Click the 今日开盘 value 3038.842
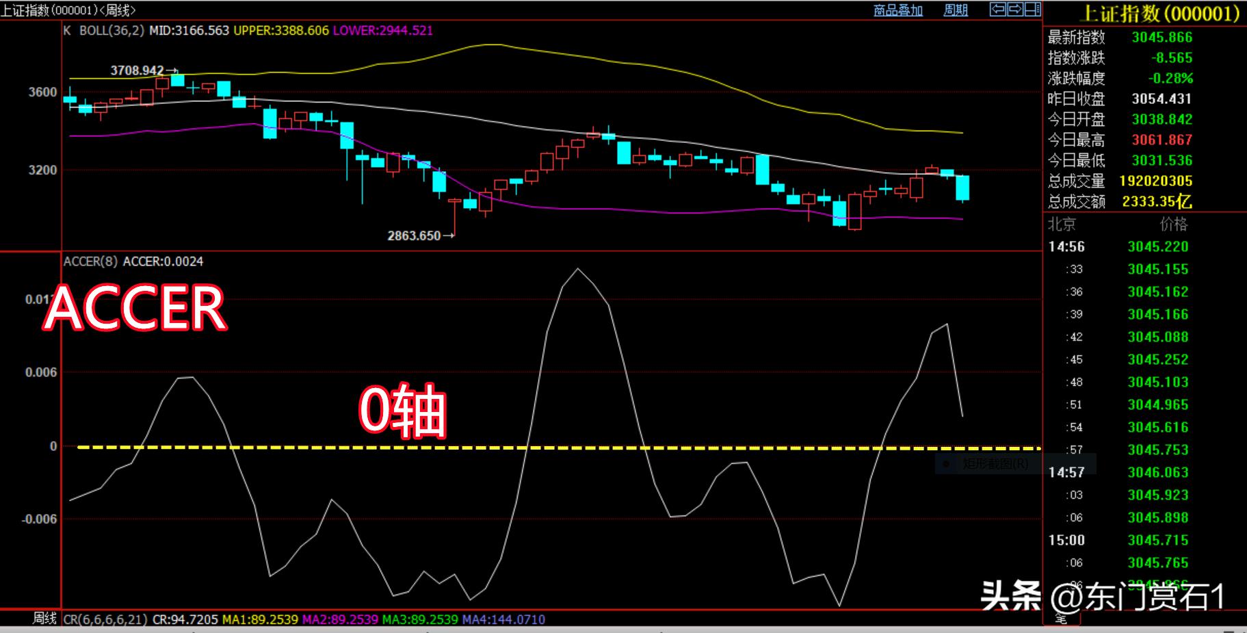Image resolution: width=1247 pixels, height=633 pixels. pos(1161,120)
